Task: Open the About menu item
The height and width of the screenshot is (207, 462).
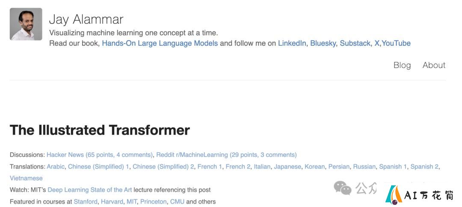Action: (434, 65)
